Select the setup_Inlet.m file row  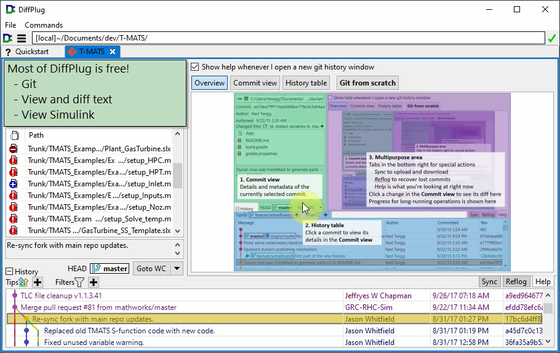[89, 184]
